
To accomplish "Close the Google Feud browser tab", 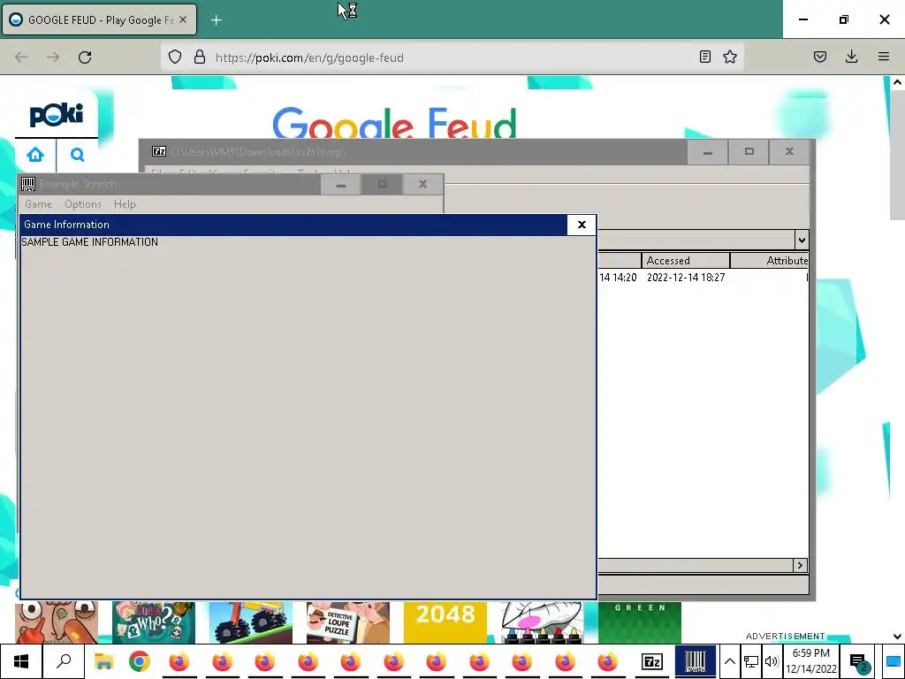I will (x=183, y=19).
